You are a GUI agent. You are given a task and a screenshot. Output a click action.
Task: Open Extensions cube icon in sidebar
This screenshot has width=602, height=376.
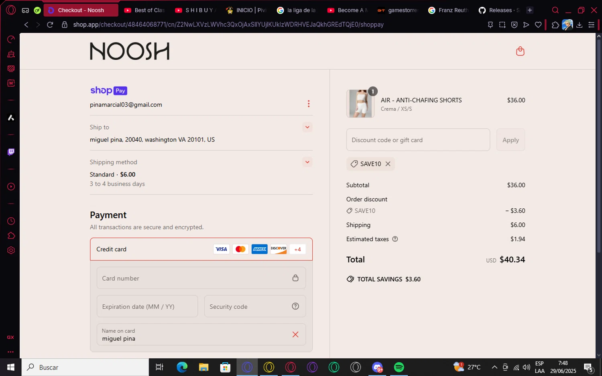[x=11, y=236]
